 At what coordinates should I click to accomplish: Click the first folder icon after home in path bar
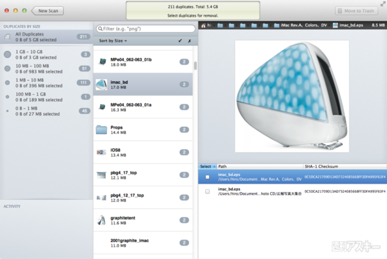pos(220,25)
